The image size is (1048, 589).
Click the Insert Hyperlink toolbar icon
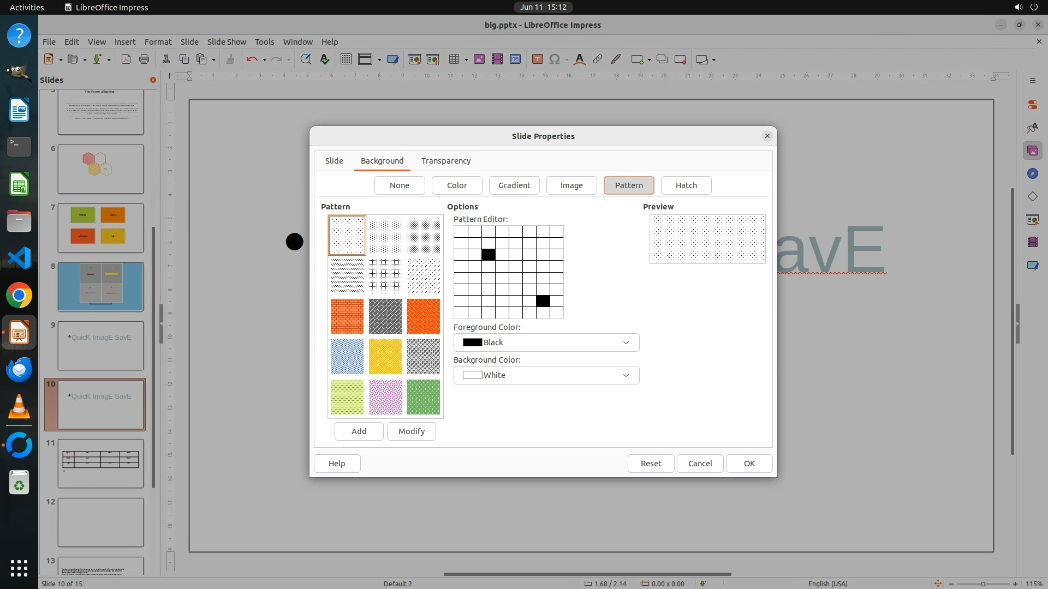598,59
